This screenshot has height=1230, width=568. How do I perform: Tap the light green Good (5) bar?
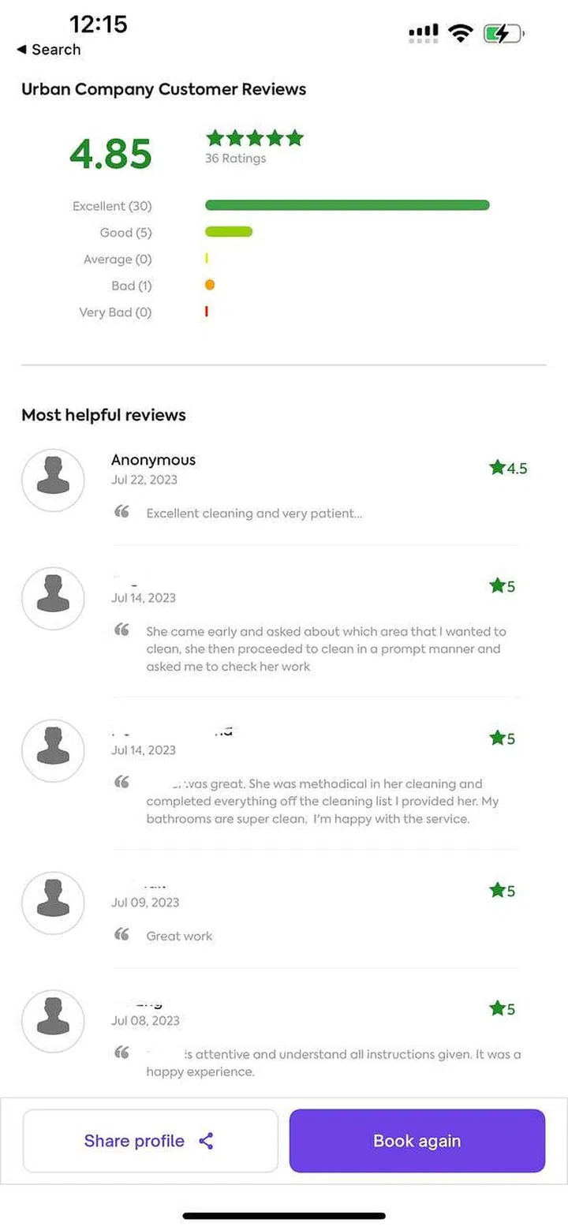pyautogui.click(x=229, y=232)
